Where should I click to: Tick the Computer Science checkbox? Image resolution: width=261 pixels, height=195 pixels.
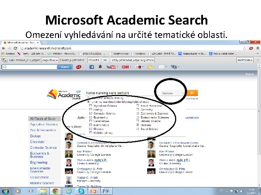(x=91, y=113)
